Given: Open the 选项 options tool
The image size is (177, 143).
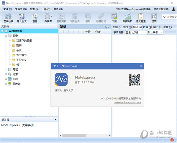Looking at the screenshot, I should tap(154, 18).
